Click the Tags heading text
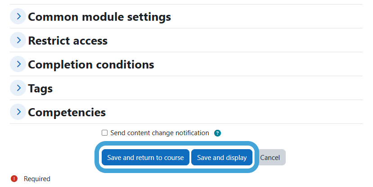The image size is (373, 187). 40,89
